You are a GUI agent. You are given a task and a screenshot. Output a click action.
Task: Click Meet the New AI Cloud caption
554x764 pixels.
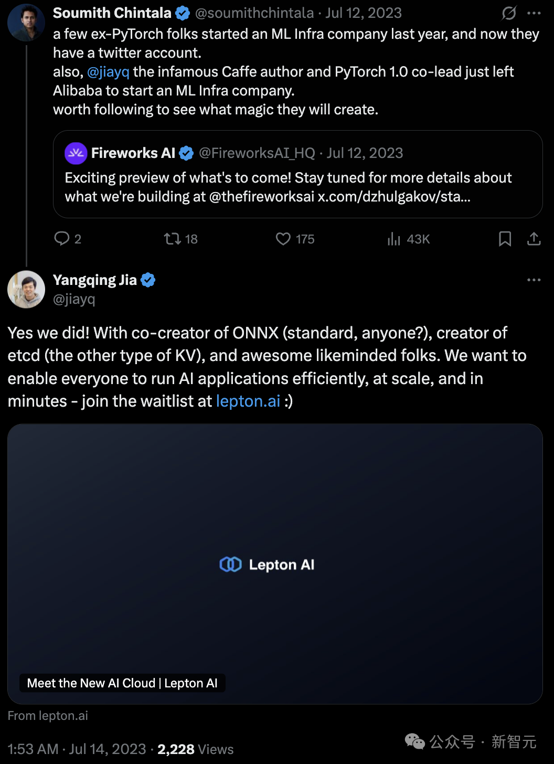tap(122, 683)
